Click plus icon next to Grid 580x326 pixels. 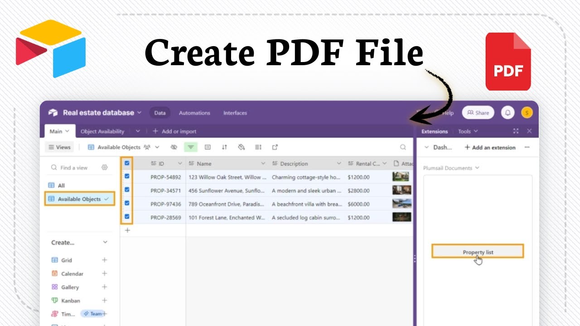coord(105,260)
